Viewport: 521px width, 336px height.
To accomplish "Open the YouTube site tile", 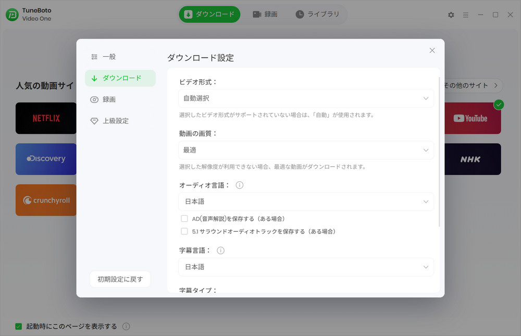I will (473, 118).
